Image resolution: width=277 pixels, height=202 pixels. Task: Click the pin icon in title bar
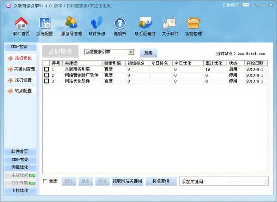(257, 5)
